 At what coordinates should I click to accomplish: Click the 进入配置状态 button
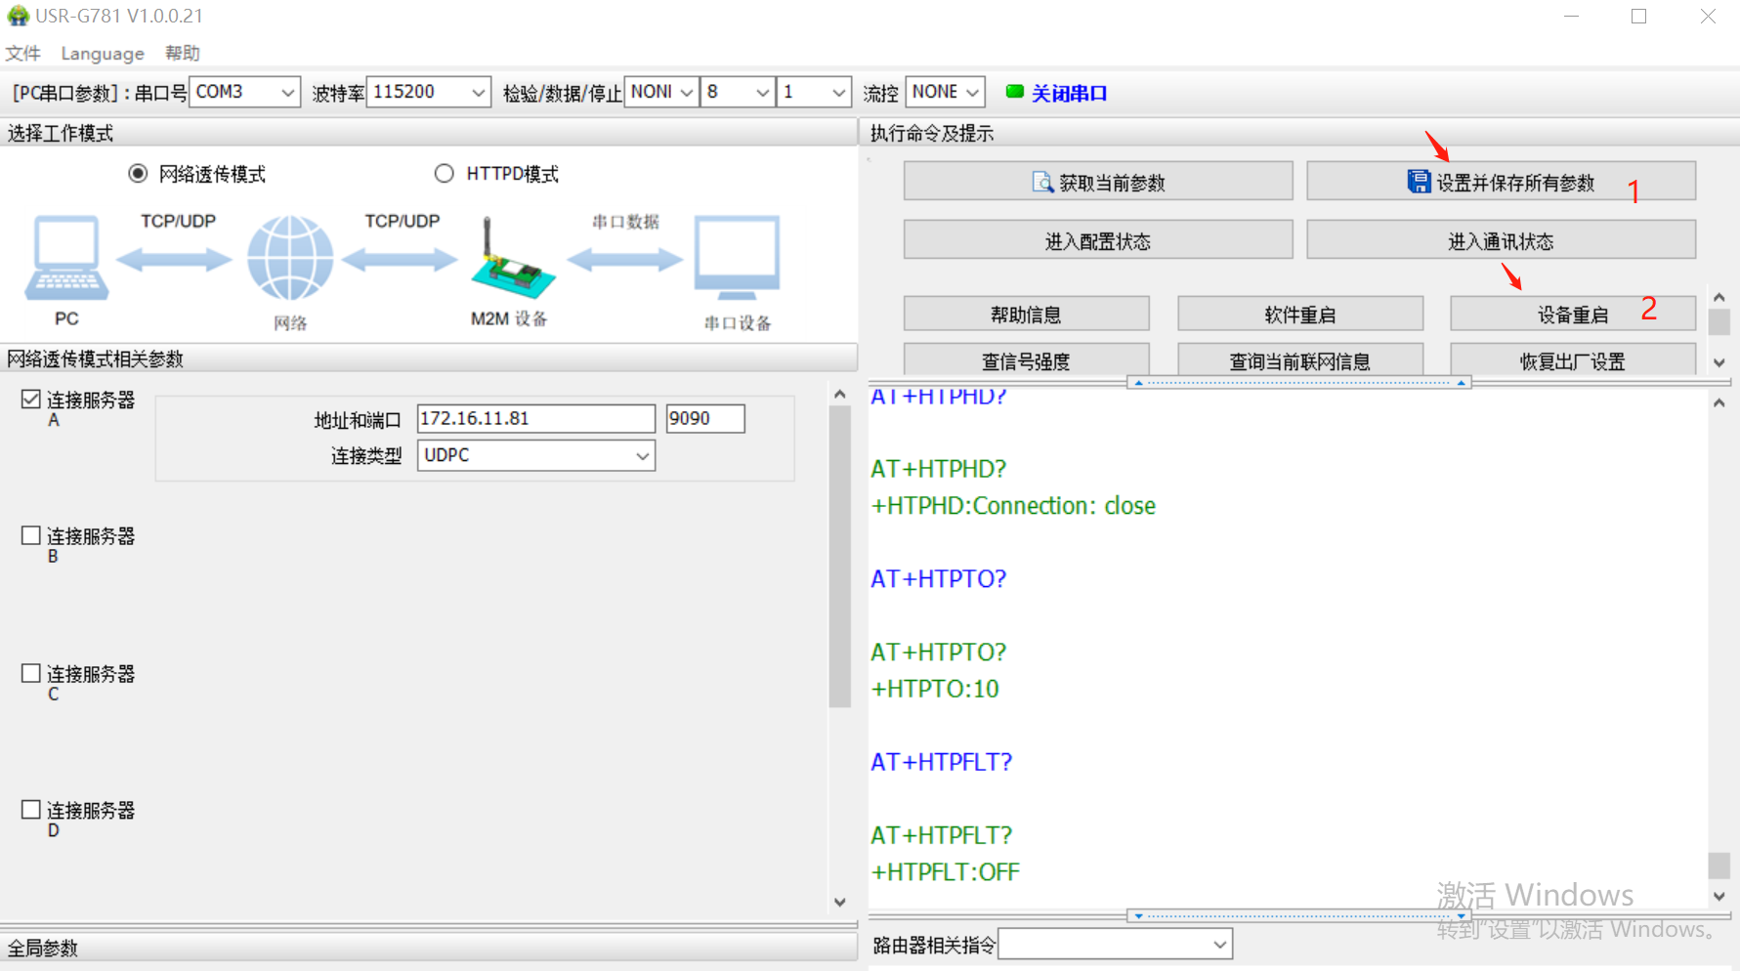(x=1097, y=241)
